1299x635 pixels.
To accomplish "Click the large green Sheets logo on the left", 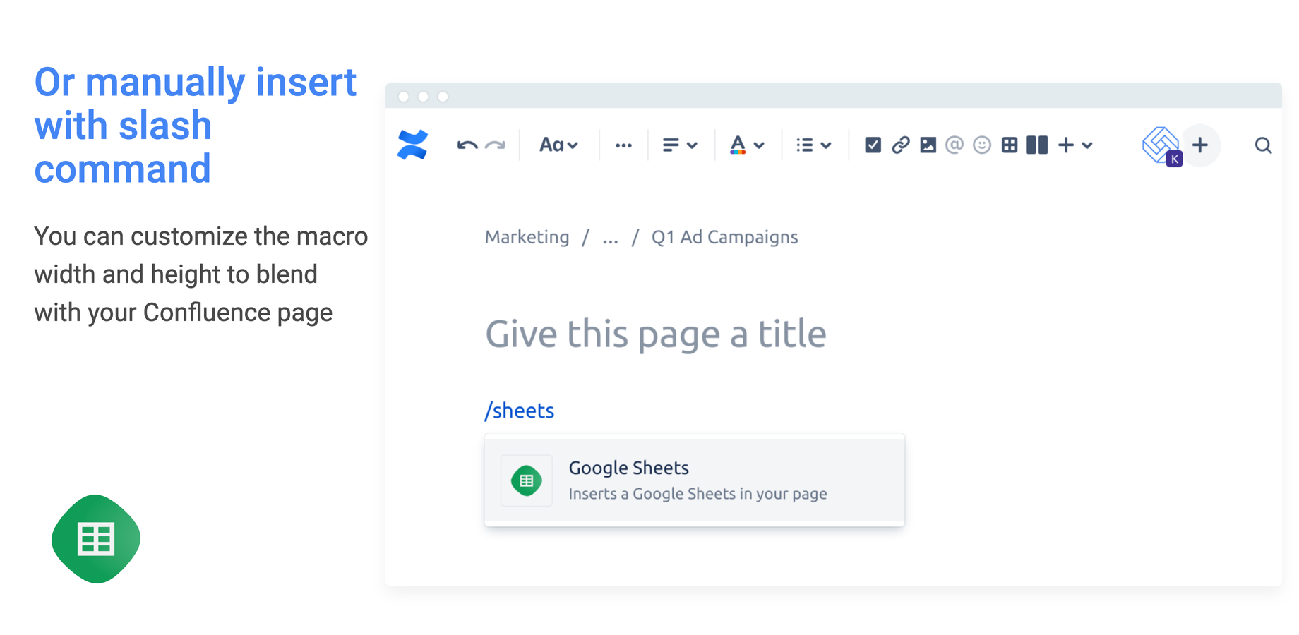I will point(96,539).
